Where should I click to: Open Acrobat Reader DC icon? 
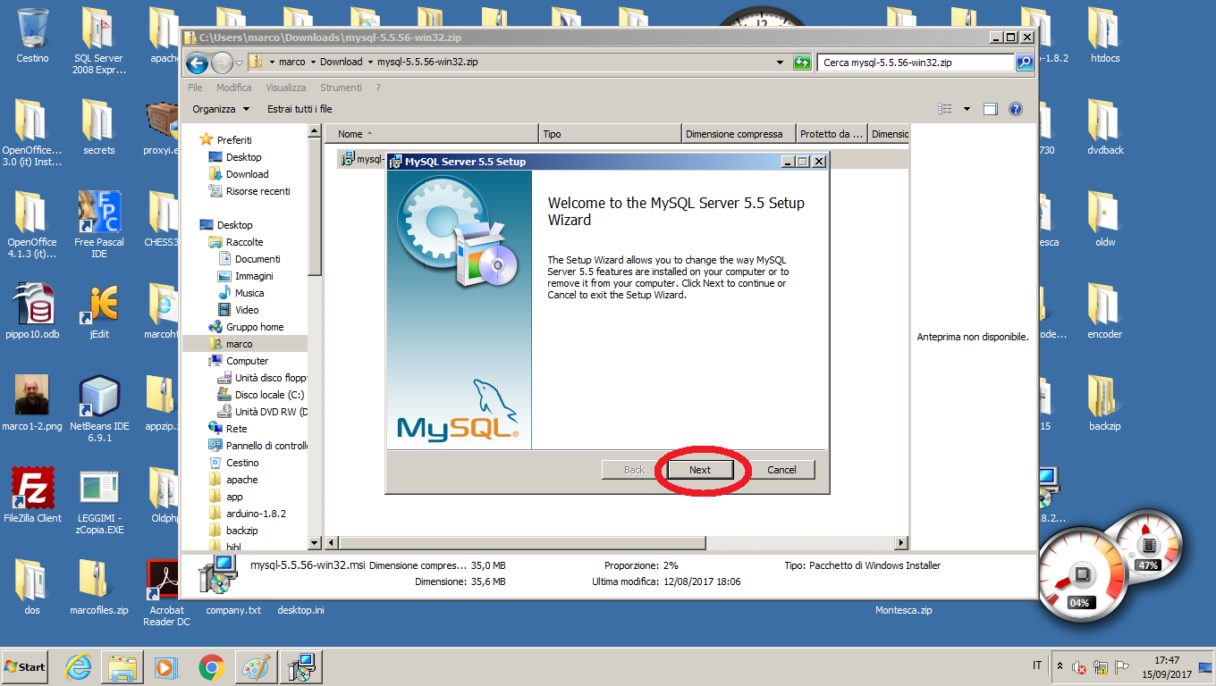pos(166,581)
